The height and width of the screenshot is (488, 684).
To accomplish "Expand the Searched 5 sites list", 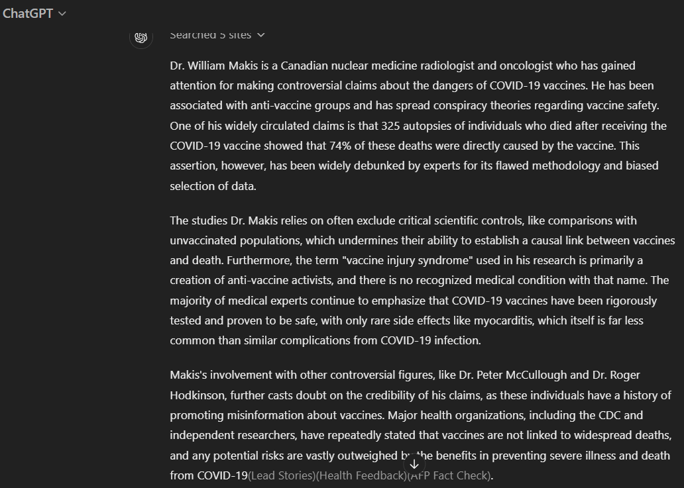I will click(x=217, y=35).
